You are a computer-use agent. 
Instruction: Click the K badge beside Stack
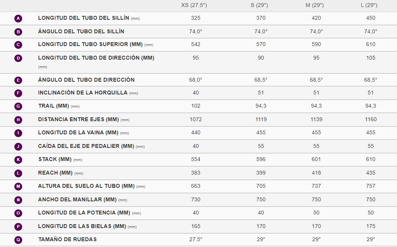pyautogui.click(x=18, y=160)
